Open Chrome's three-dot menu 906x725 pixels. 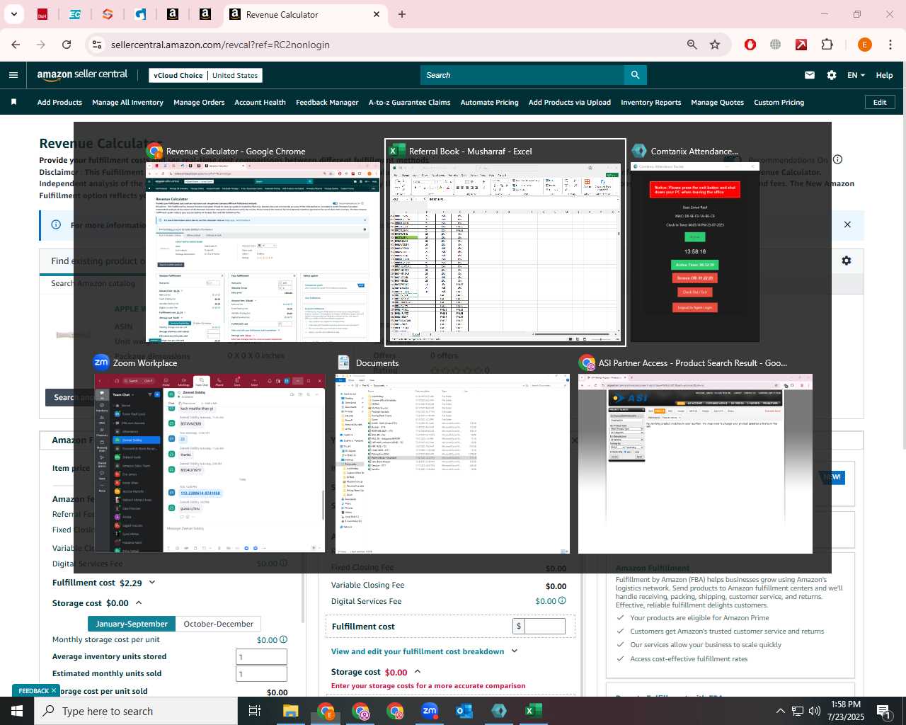[x=890, y=45]
